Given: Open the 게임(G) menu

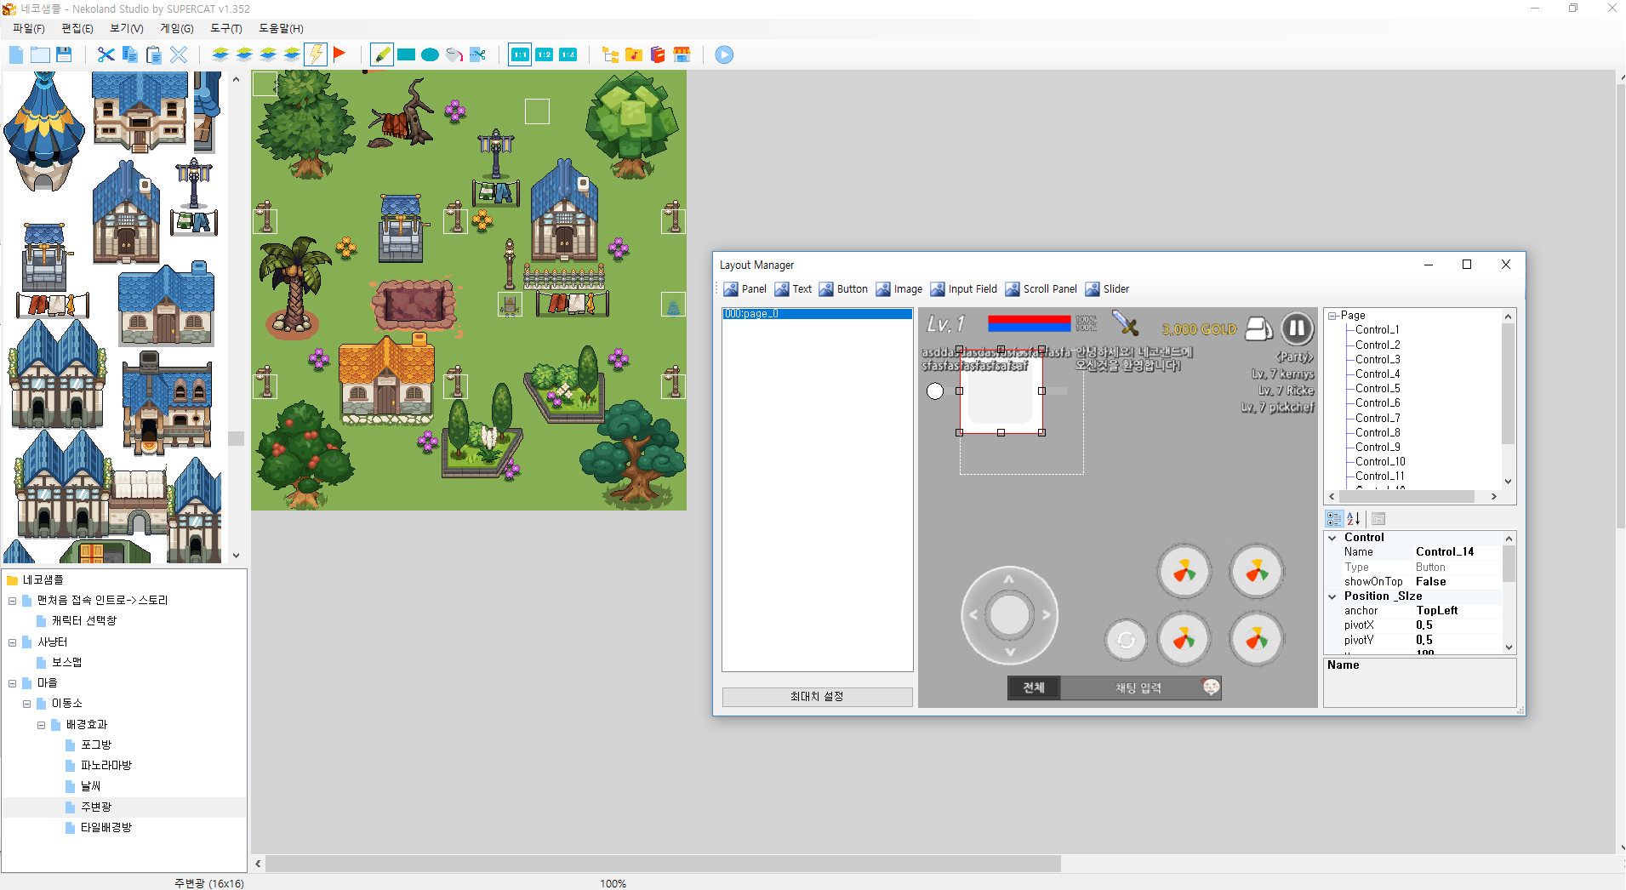Looking at the screenshot, I should point(176,28).
